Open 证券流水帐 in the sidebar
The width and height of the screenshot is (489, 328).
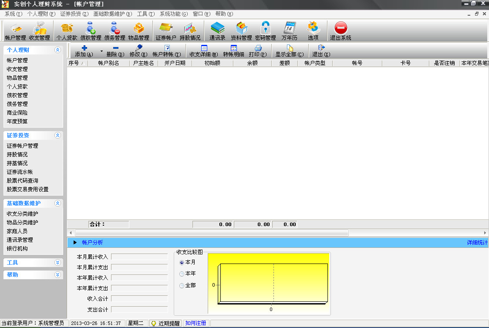point(20,172)
